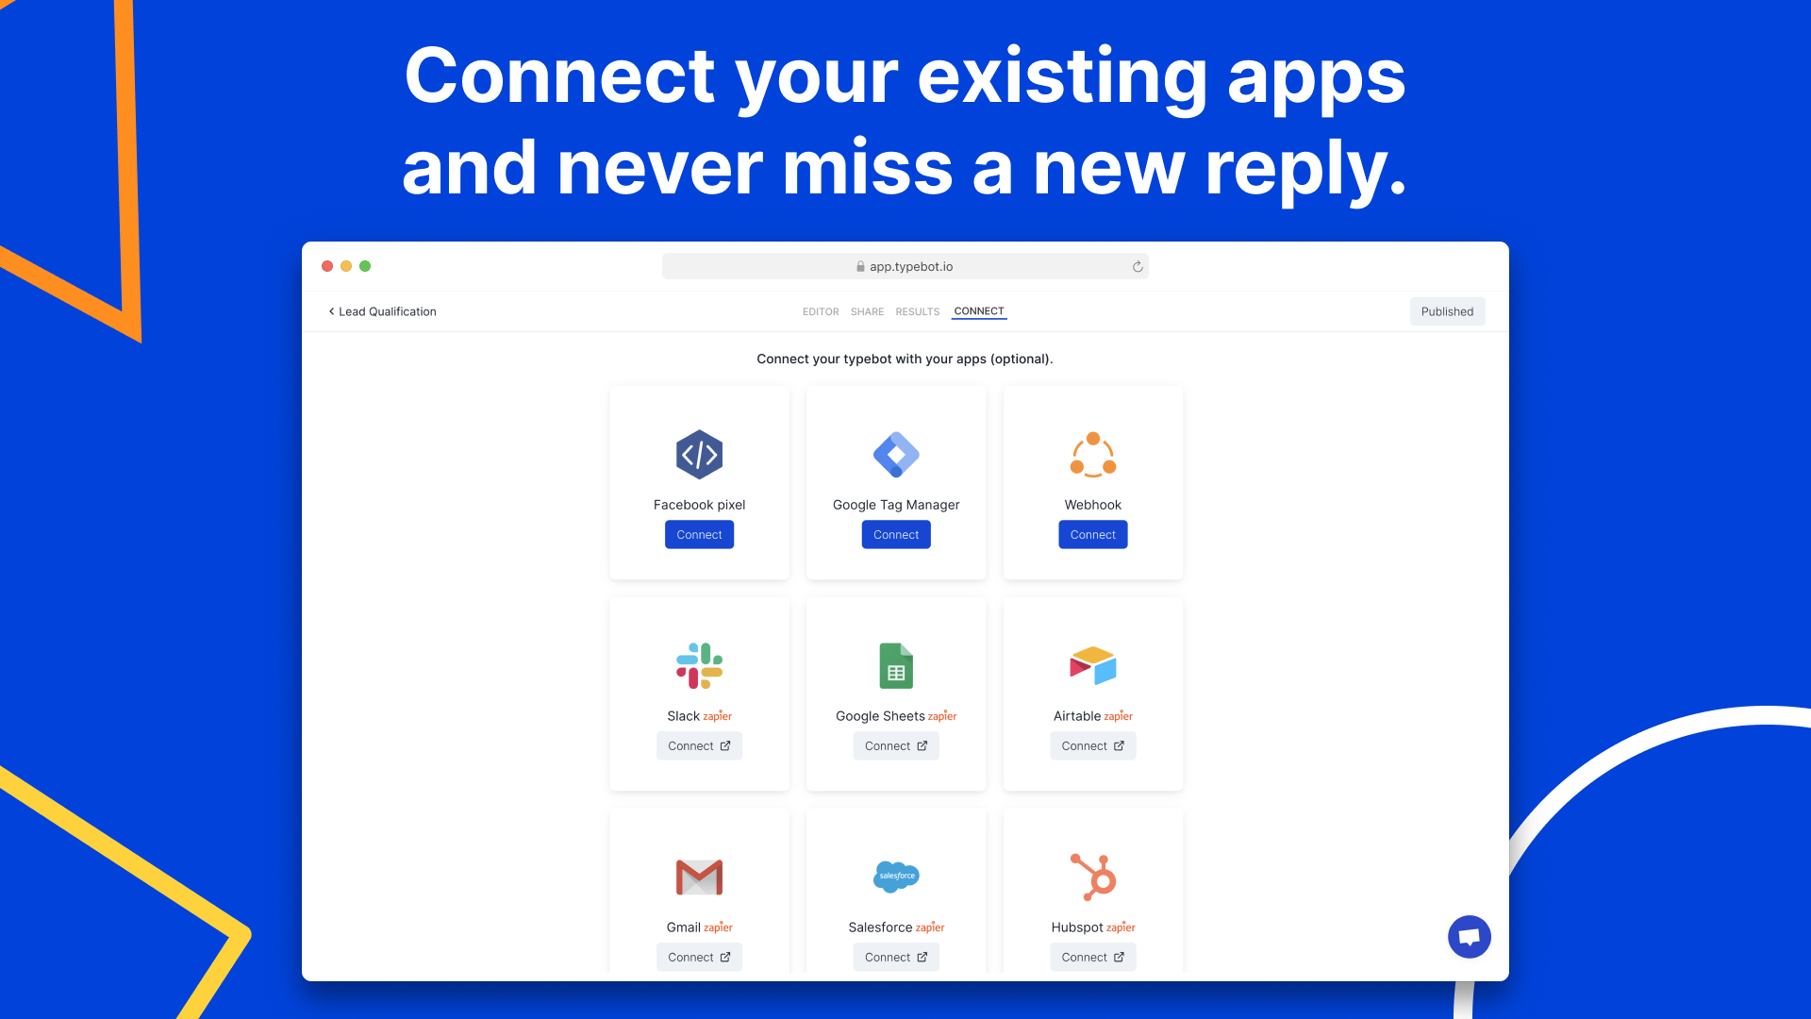Click the Facebook Pixel icon
This screenshot has width=1811, height=1019.
tap(699, 454)
